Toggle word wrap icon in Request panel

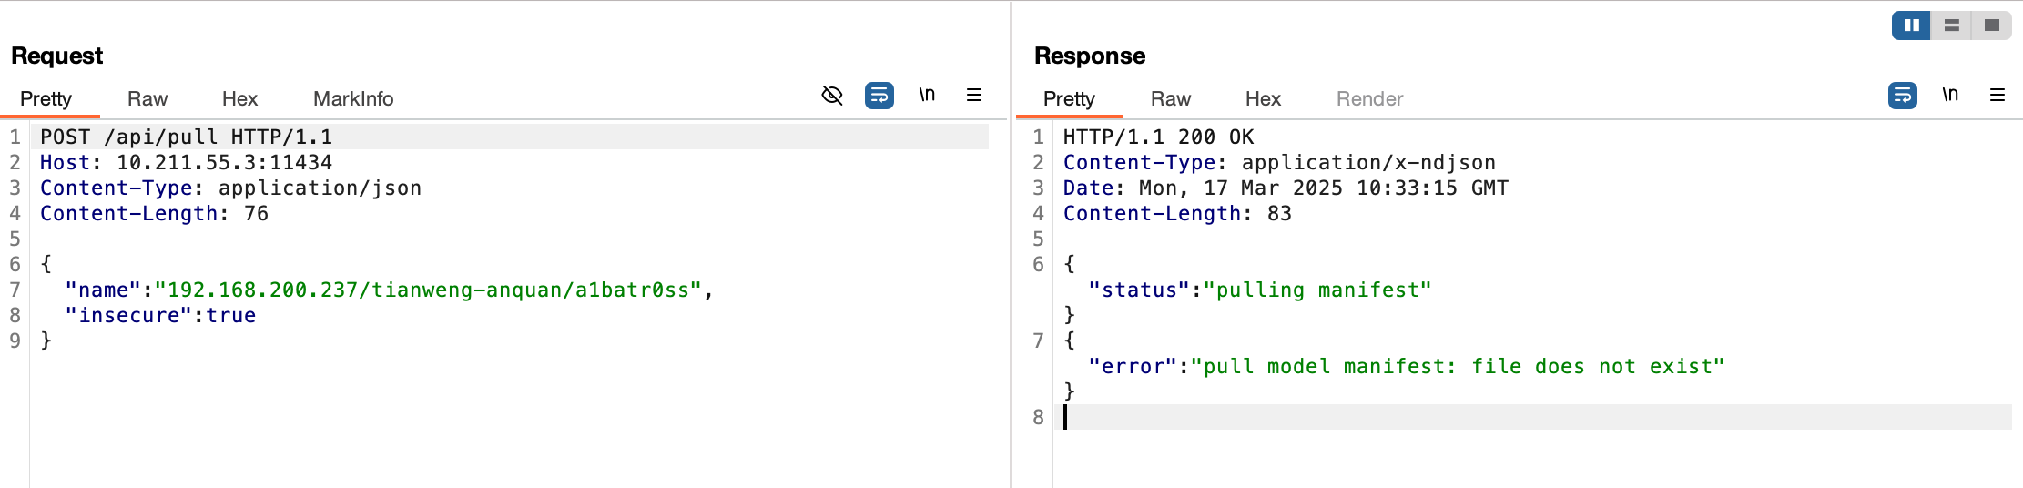tap(879, 96)
